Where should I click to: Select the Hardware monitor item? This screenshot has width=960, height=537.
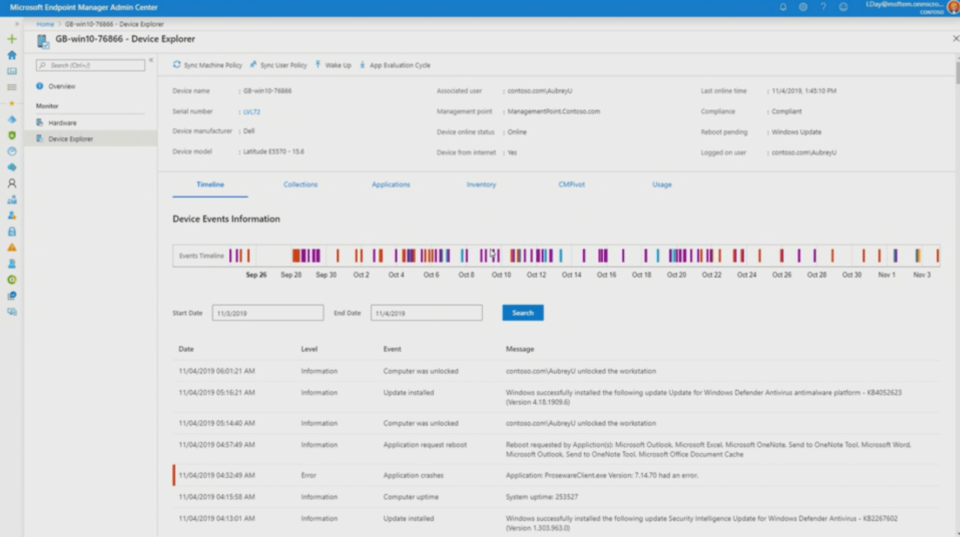click(x=62, y=123)
